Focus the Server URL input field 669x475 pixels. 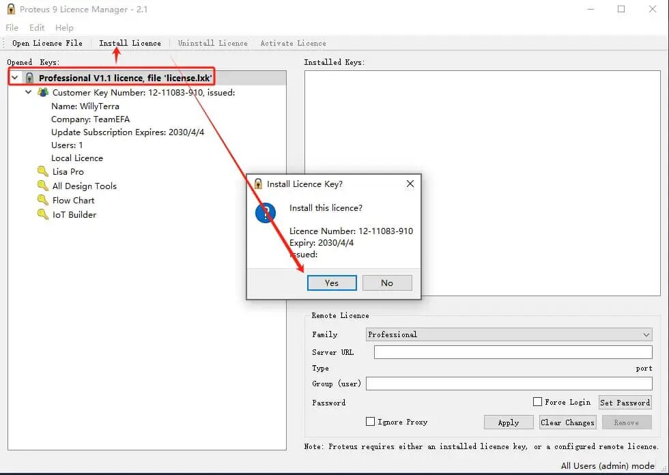click(513, 352)
